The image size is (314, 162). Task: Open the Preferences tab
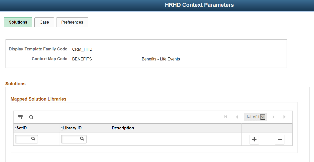tap(72, 22)
